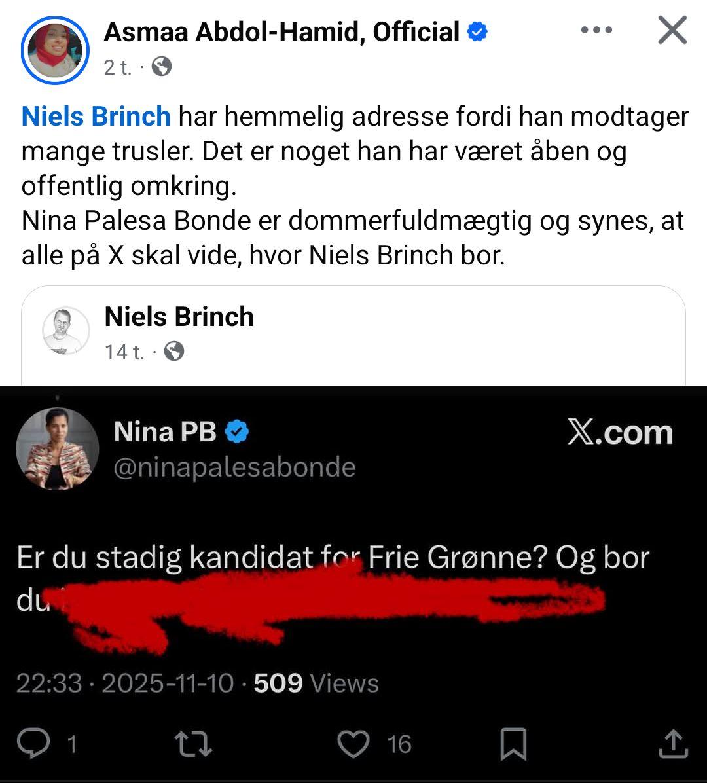Bookmark the tweet

(x=513, y=745)
